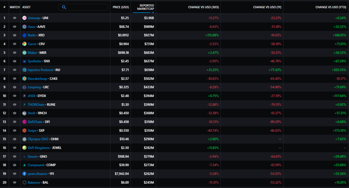Sort by Change vs USD (30D) header
349x188 pixels.
pos(203,7)
